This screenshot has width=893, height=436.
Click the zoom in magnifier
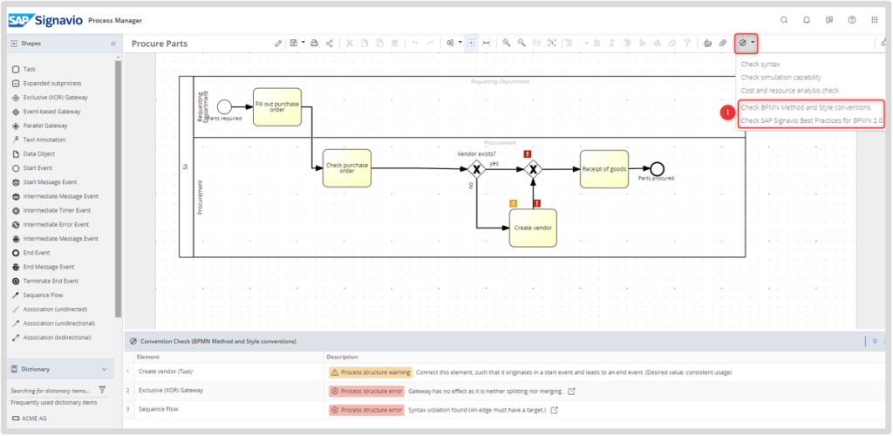click(507, 43)
